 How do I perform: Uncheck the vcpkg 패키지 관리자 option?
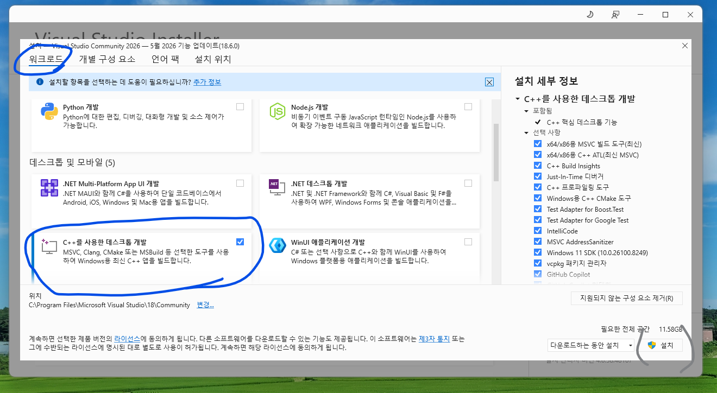538,263
